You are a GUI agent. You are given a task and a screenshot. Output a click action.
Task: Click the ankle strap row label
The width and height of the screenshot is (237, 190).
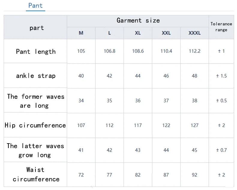tap(36, 76)
